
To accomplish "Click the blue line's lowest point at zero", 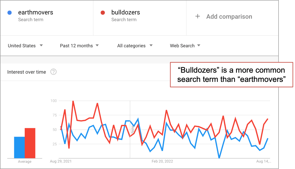I will click(219, 158).
